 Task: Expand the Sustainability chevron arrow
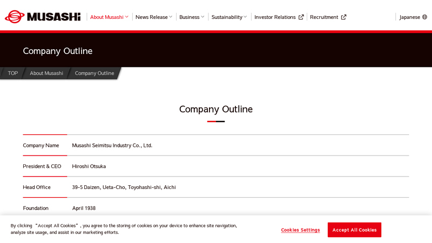pyautogui.click(x=245, y=17)
